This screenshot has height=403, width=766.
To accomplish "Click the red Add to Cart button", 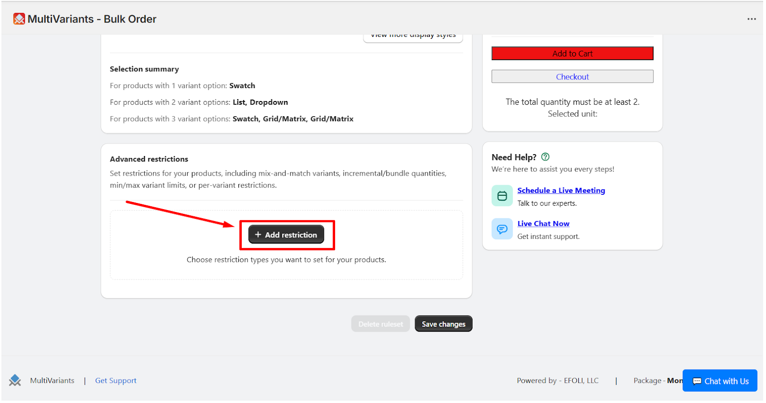I will pos(573,53).
